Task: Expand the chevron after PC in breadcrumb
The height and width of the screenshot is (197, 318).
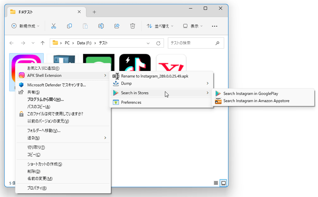Action: (x=73, y=43)
